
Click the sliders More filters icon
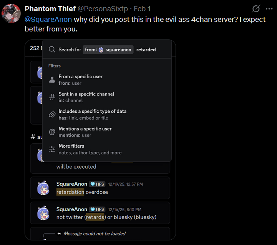[52, 149]
